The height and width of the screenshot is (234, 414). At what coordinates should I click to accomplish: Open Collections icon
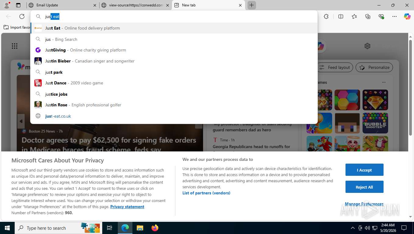368,16
